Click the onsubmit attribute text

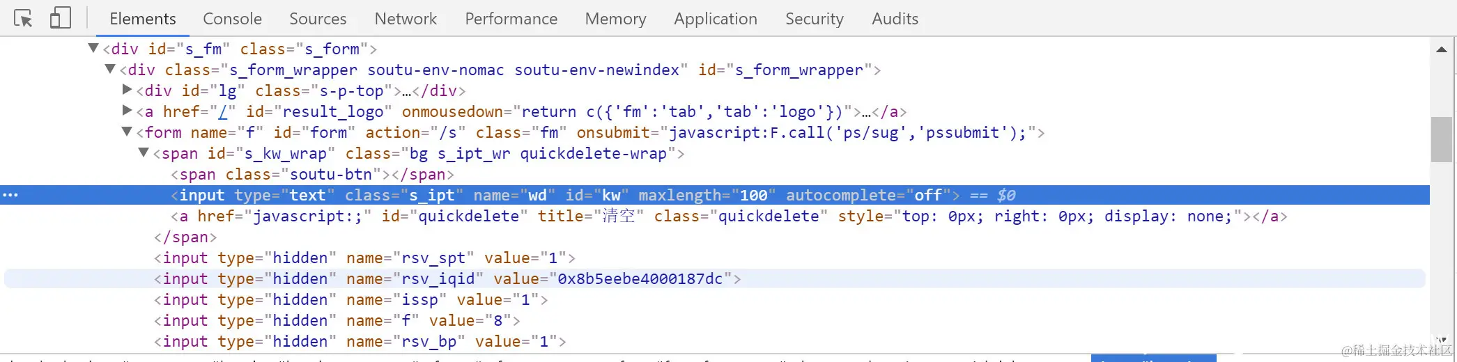[805, 133]
